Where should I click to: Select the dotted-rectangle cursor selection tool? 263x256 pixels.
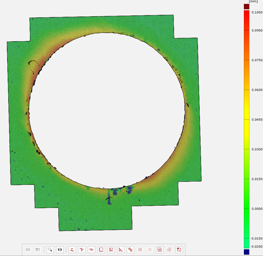(x=50, y=250)
